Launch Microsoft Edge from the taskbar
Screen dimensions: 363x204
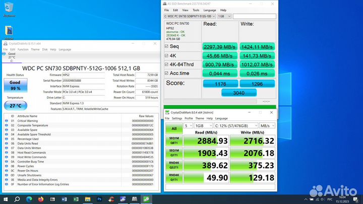pos(29,199)
